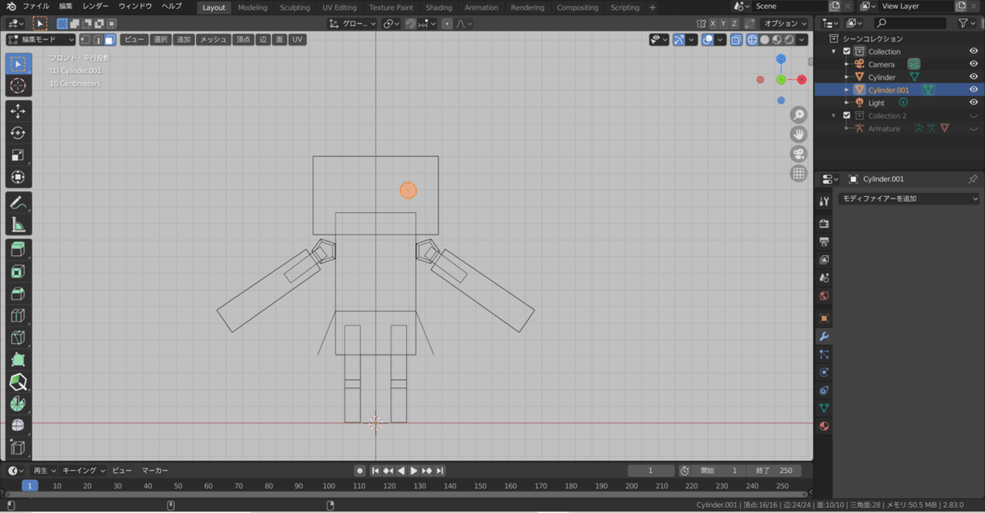Activate the Transform tool

18,177
